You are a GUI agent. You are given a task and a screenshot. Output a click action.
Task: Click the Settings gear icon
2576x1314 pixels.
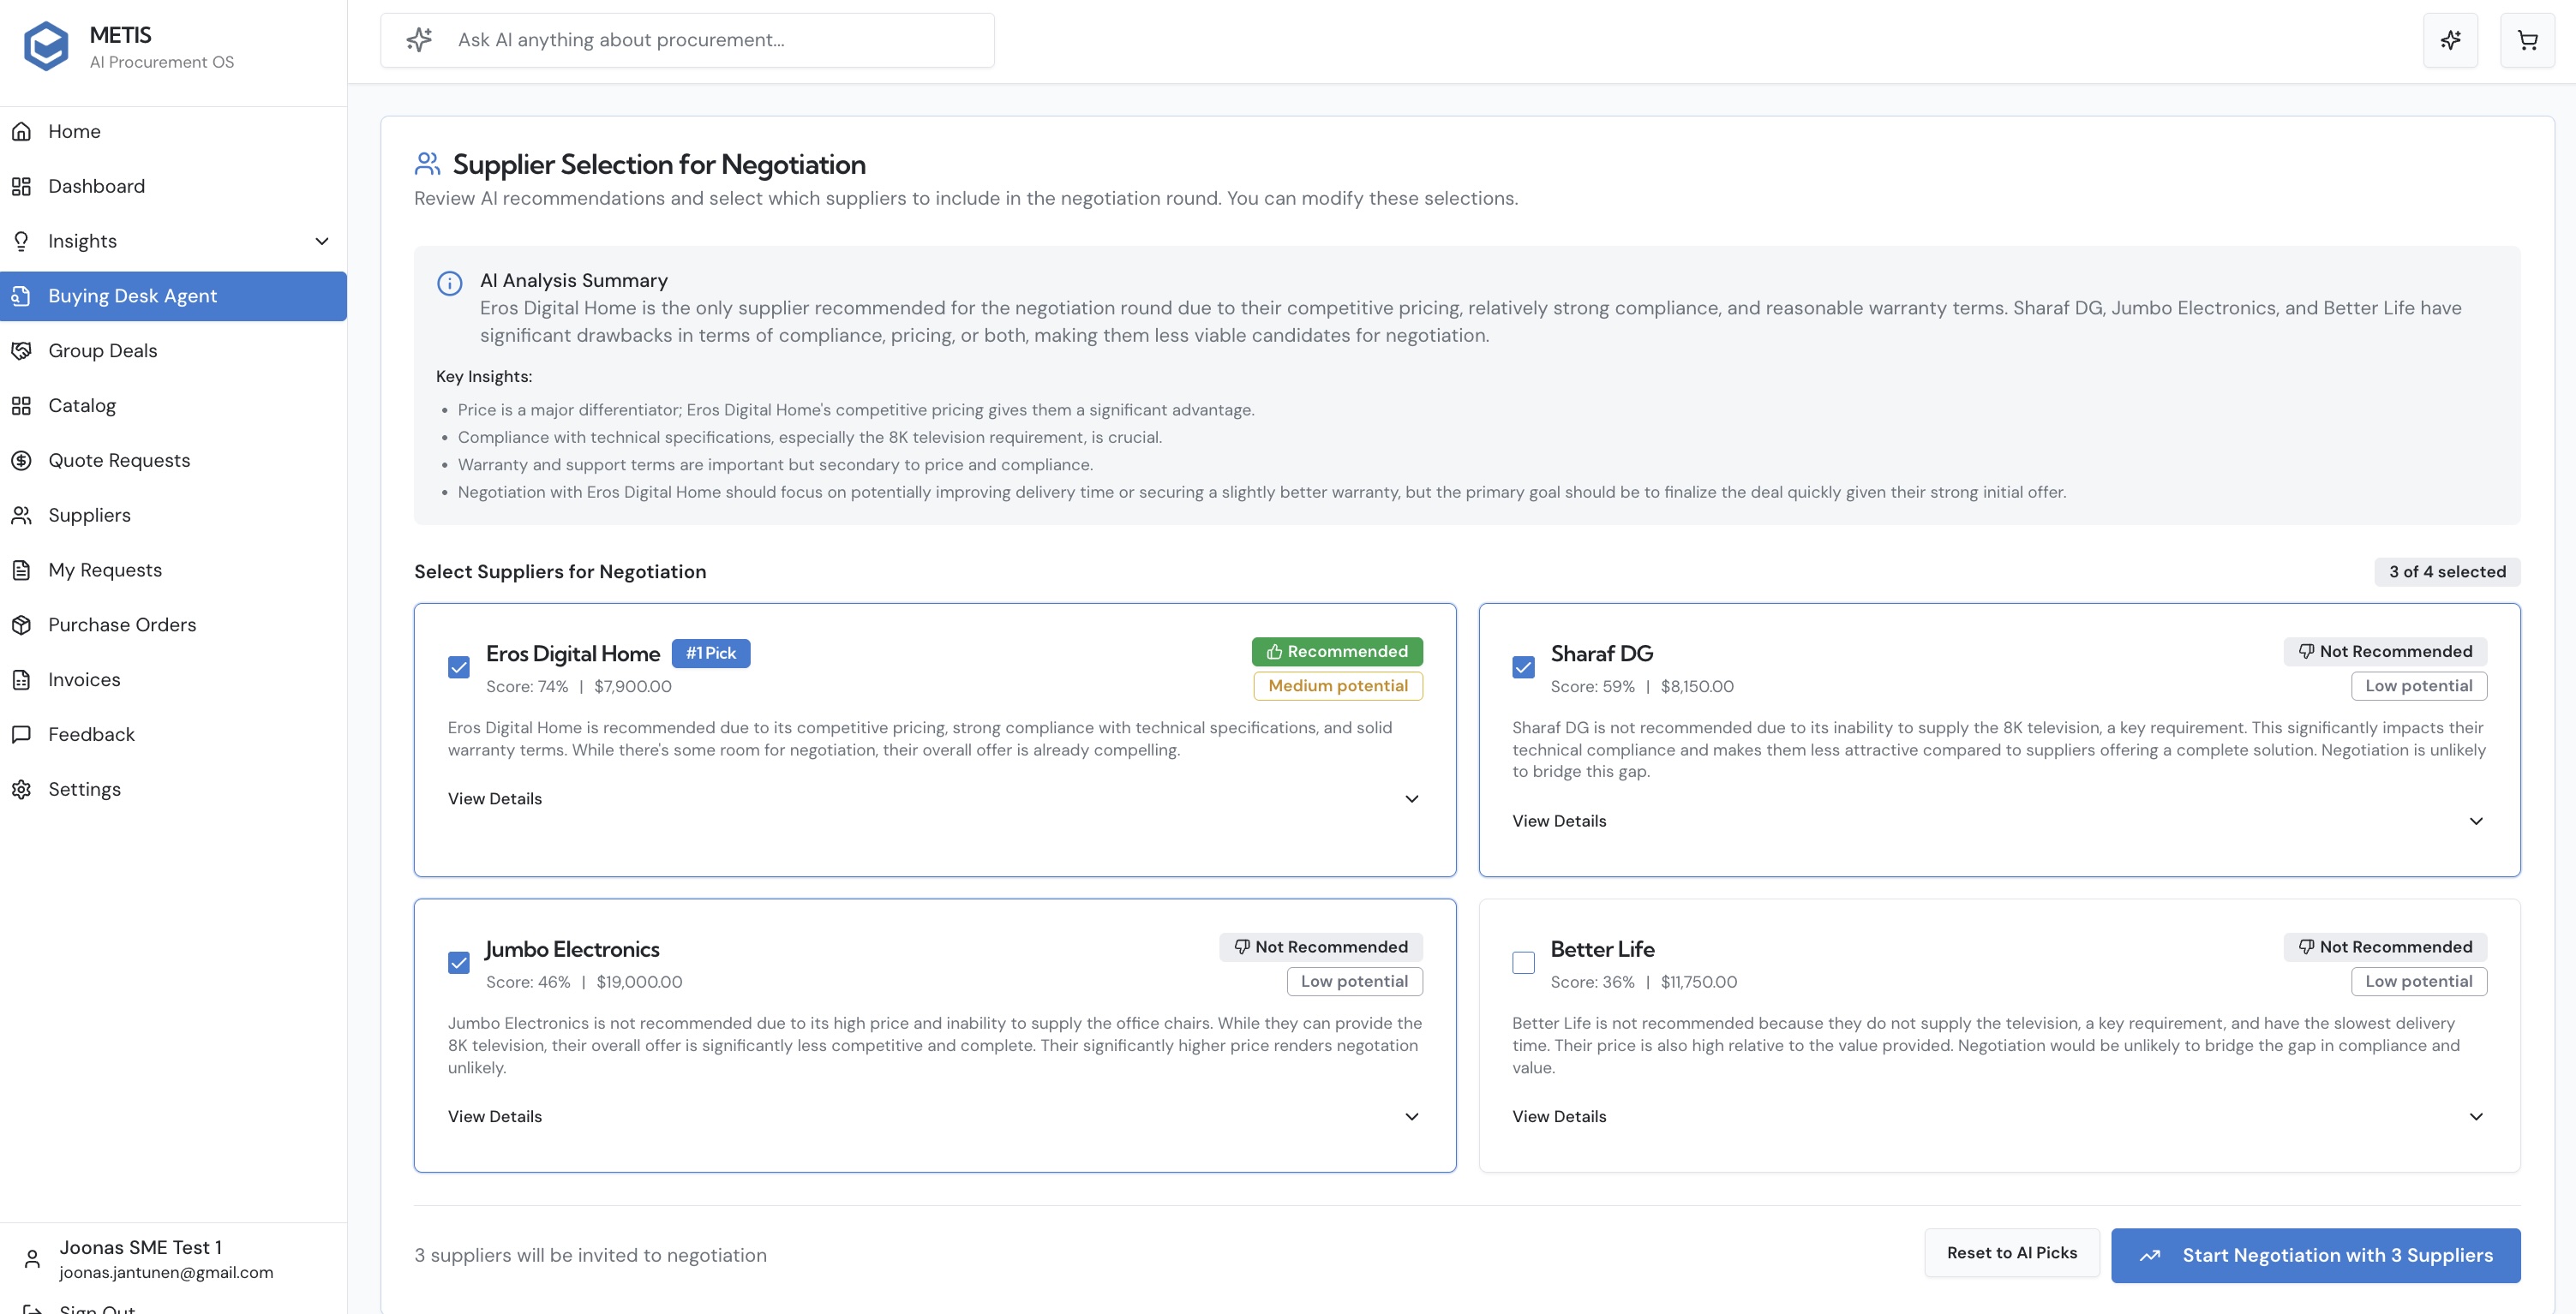[x=21, y=790]
